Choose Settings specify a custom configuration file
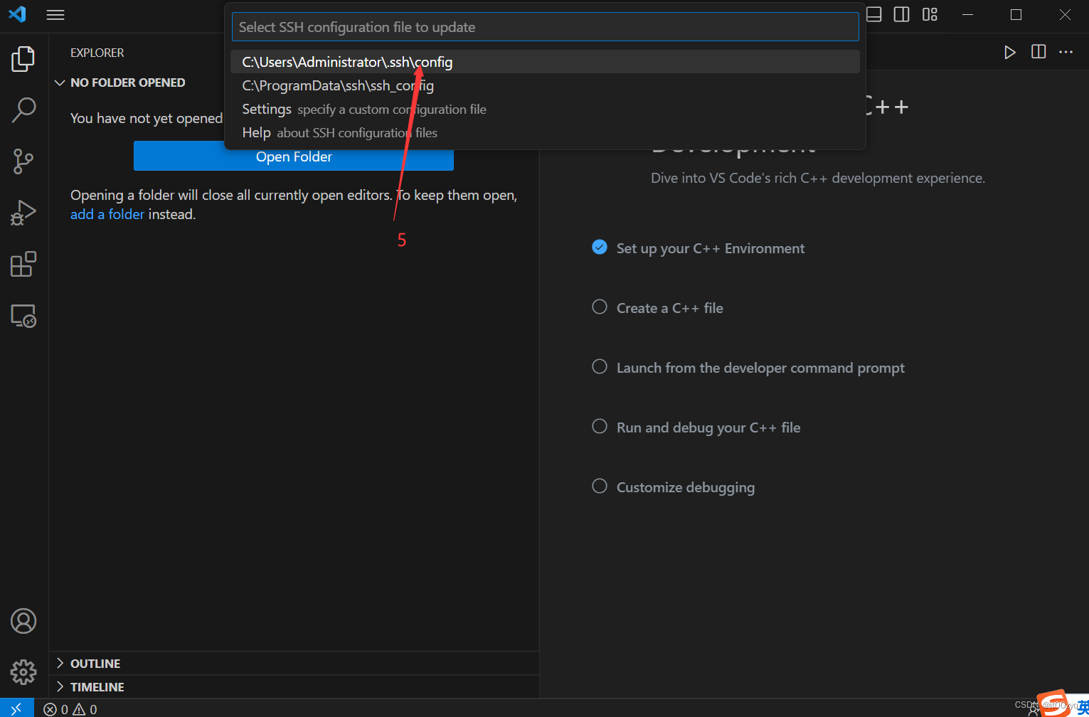The height and width of the screenshot is (717, 1089). 545,109
